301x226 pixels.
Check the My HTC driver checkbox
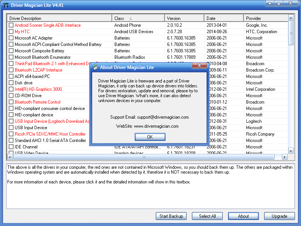click(x=11, y=32)
